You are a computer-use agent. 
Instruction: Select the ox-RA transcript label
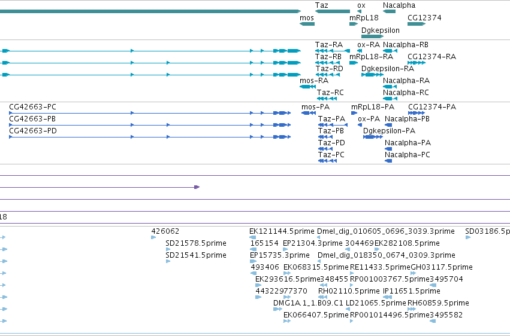click(369, 45)
